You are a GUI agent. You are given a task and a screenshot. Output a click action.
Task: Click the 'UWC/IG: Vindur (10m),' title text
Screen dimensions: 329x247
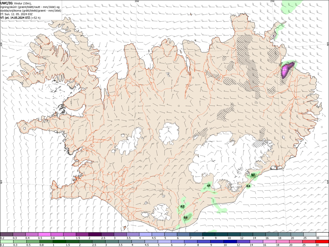pyautogui.click(x=16, y=3)
